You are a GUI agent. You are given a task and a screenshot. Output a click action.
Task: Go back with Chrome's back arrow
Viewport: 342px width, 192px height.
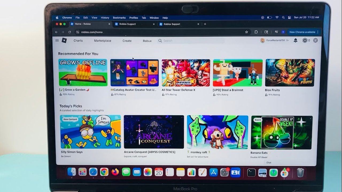click(56, 32)
